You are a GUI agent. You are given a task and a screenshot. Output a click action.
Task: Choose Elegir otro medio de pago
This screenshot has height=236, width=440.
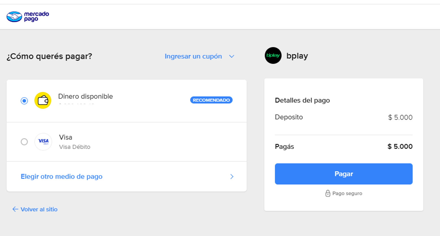click(x=62, y=177)
